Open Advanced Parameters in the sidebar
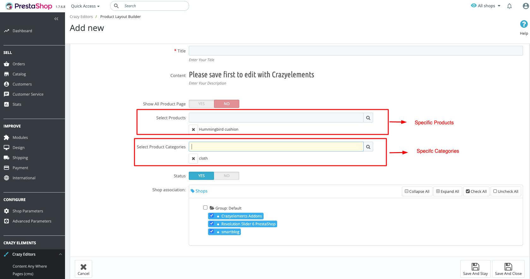This screenshot has width=530, height=279. point(32,221)
